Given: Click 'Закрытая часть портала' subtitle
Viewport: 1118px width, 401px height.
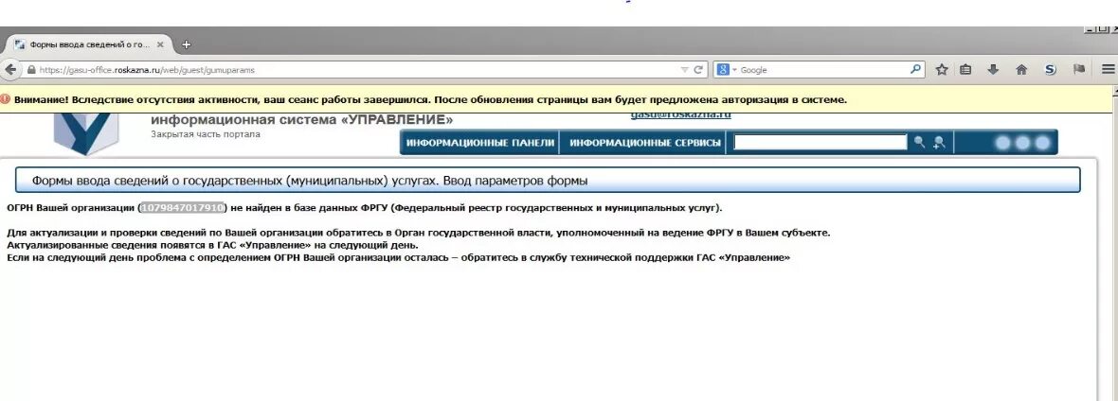Looking at the screenshot, I should (206, 134).
